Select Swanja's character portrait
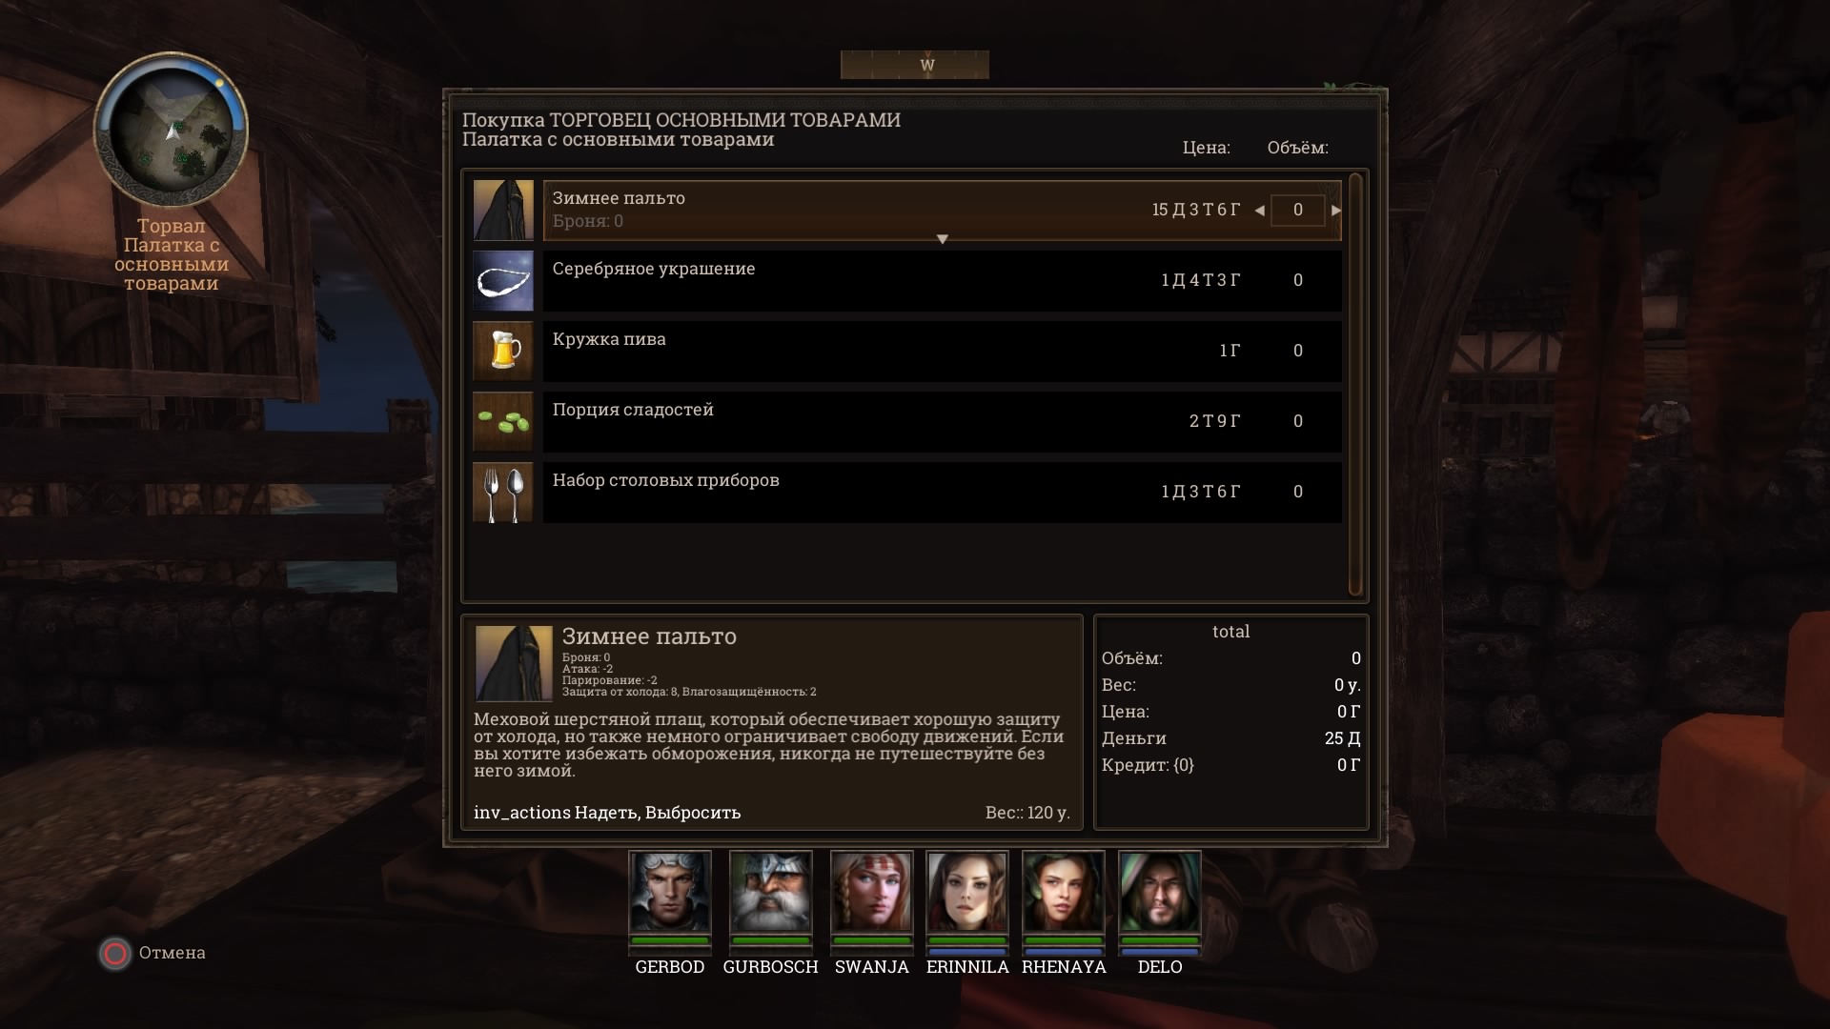This screenshot has width=1830, height=1029. click(x=872, y=892)
